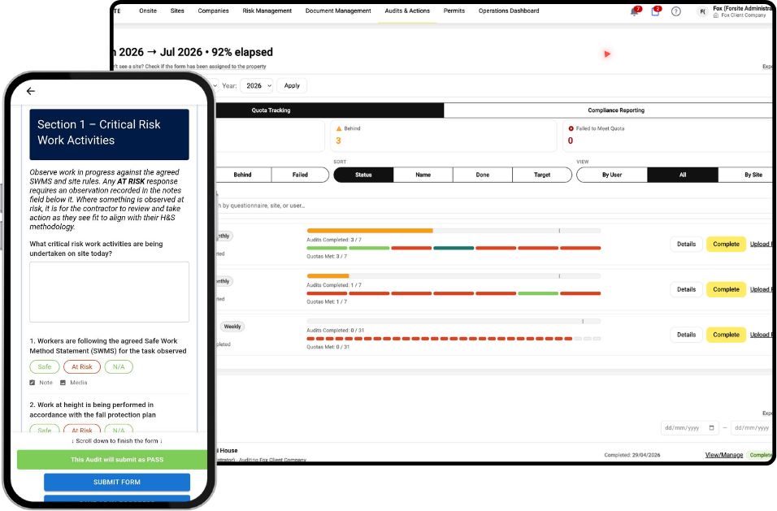This screenshot has height=511, width=777.
Task: Open the Risk Management menu
Action: coord(267,11)
